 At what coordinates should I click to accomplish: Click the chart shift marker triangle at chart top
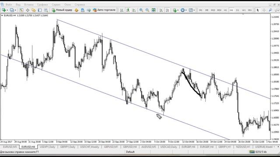coord(243,14)
